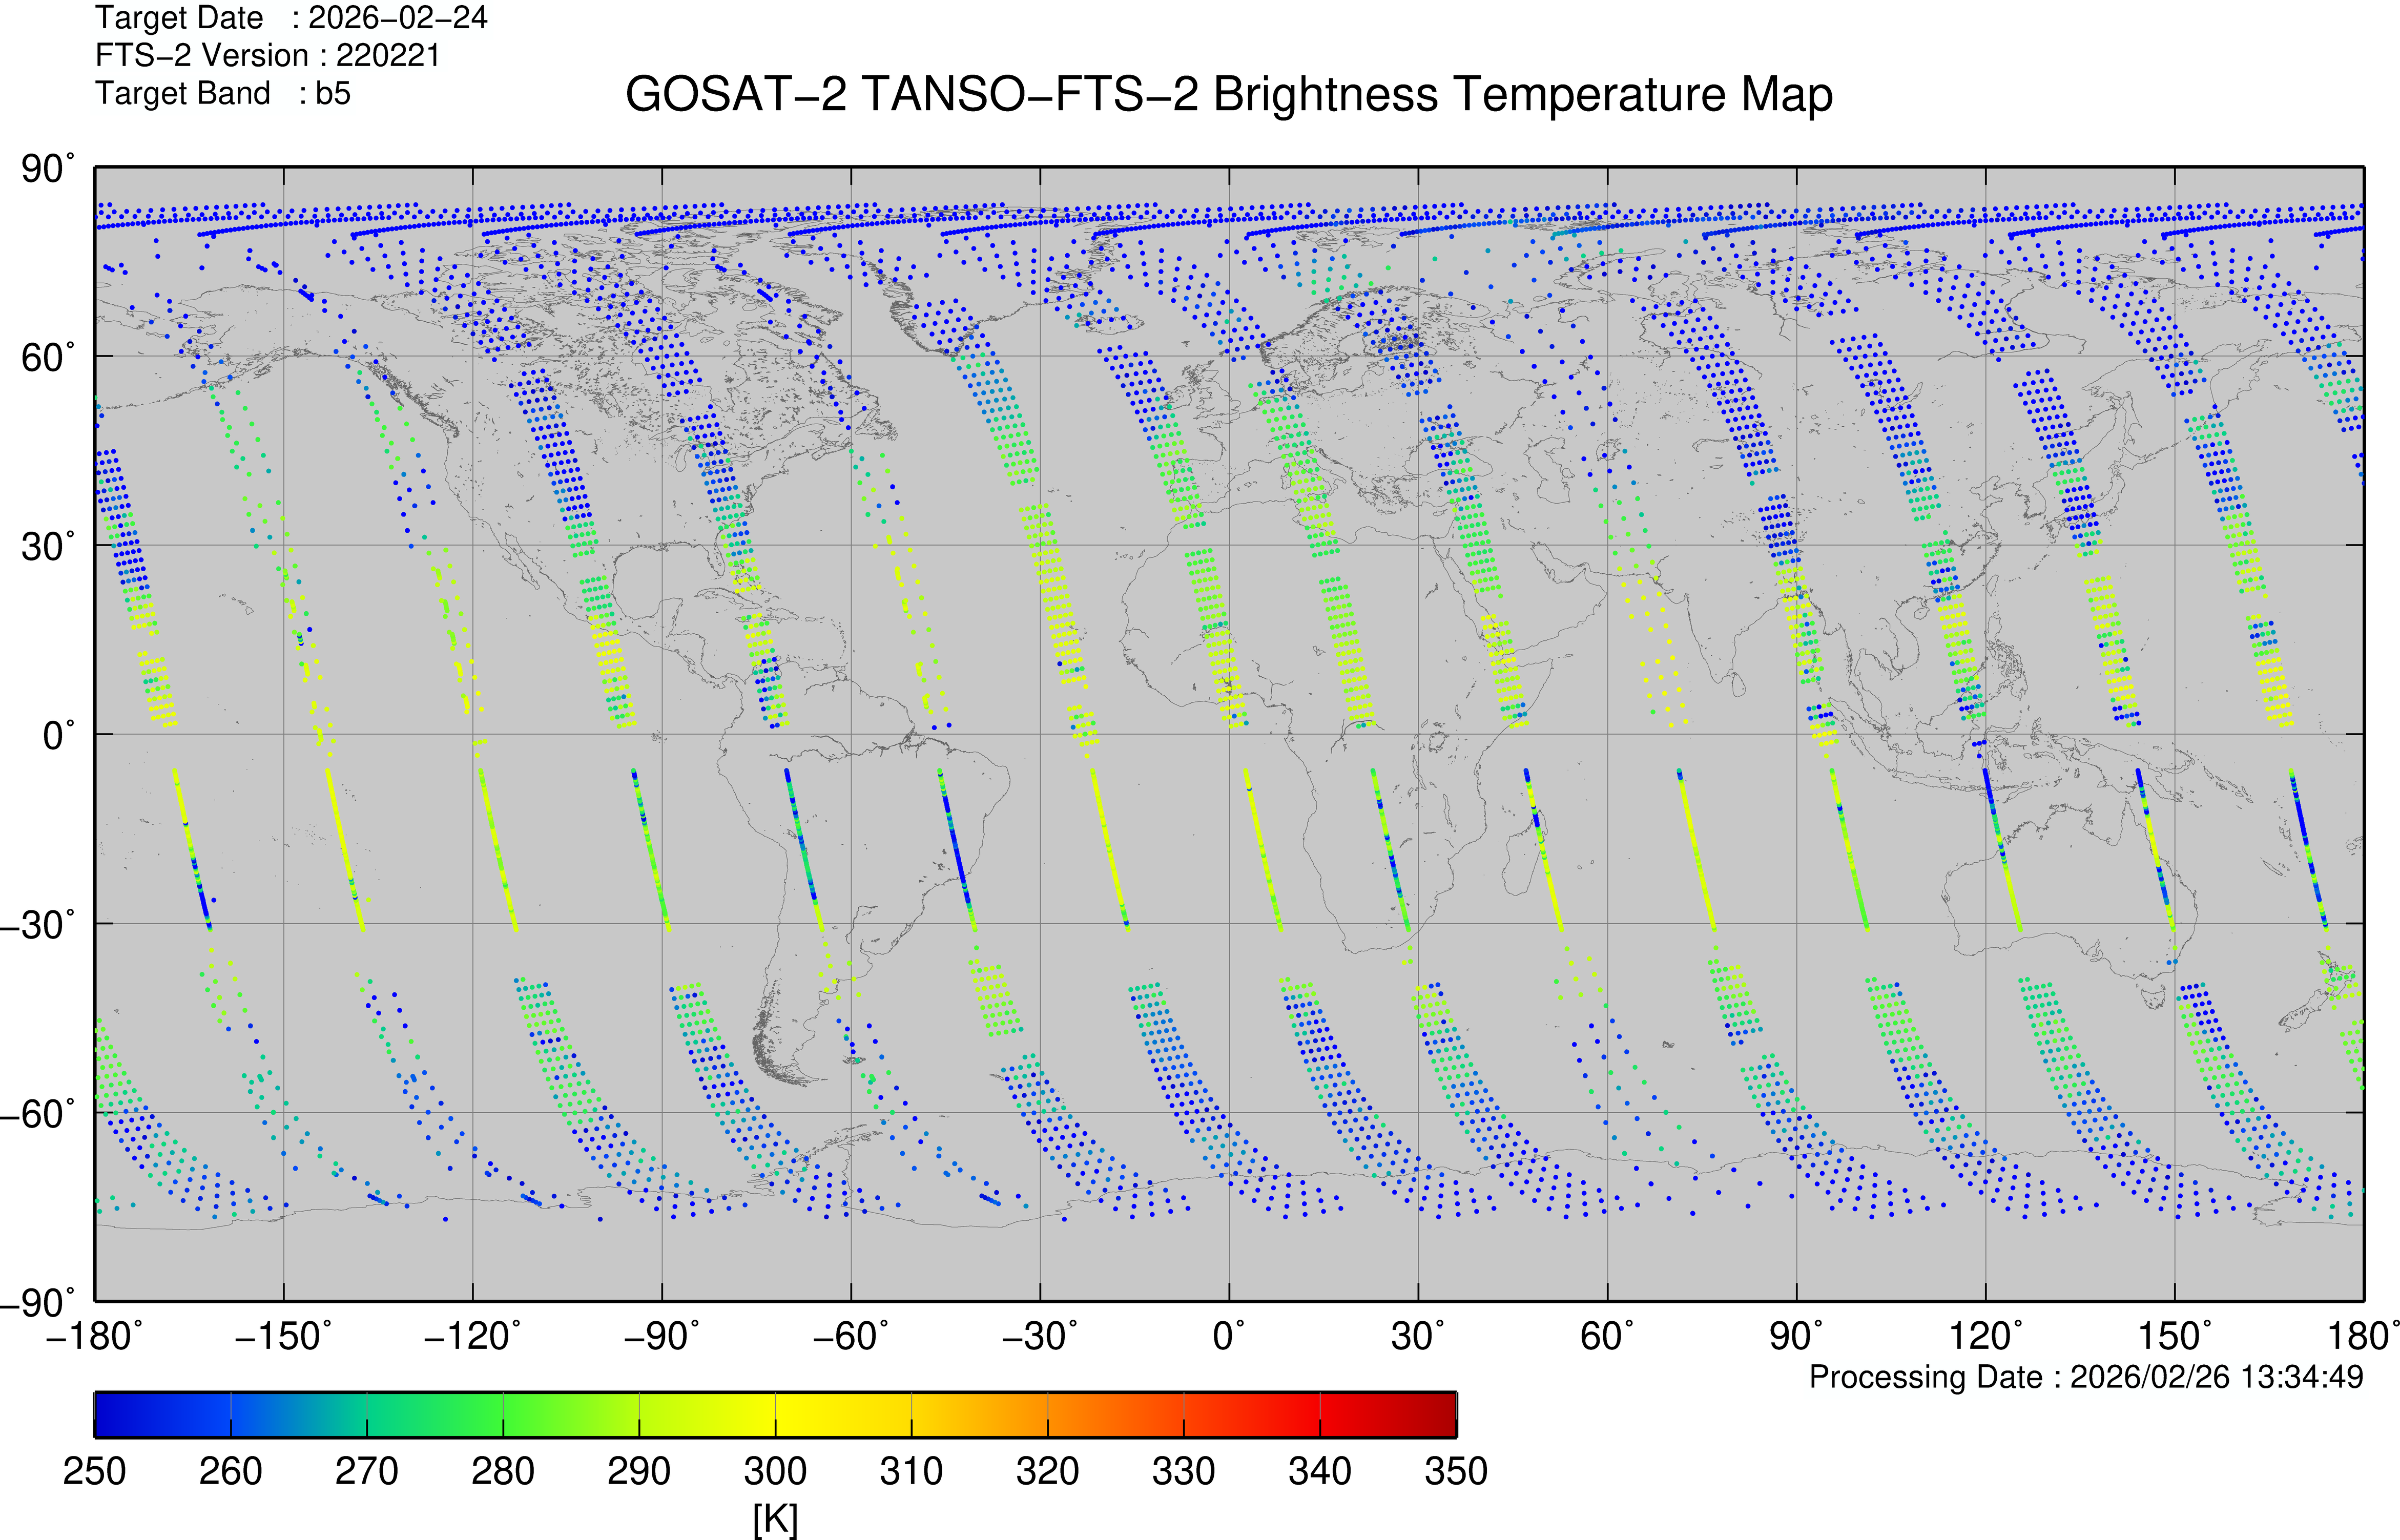Viewport: 2400px width, 1540px height.
Task: Click the 250 colorbar label
Action: [x=94, y=1471]
